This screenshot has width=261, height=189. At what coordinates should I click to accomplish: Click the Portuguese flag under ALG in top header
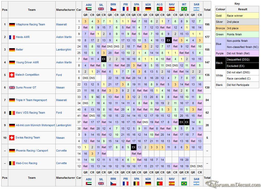(159, 9)
